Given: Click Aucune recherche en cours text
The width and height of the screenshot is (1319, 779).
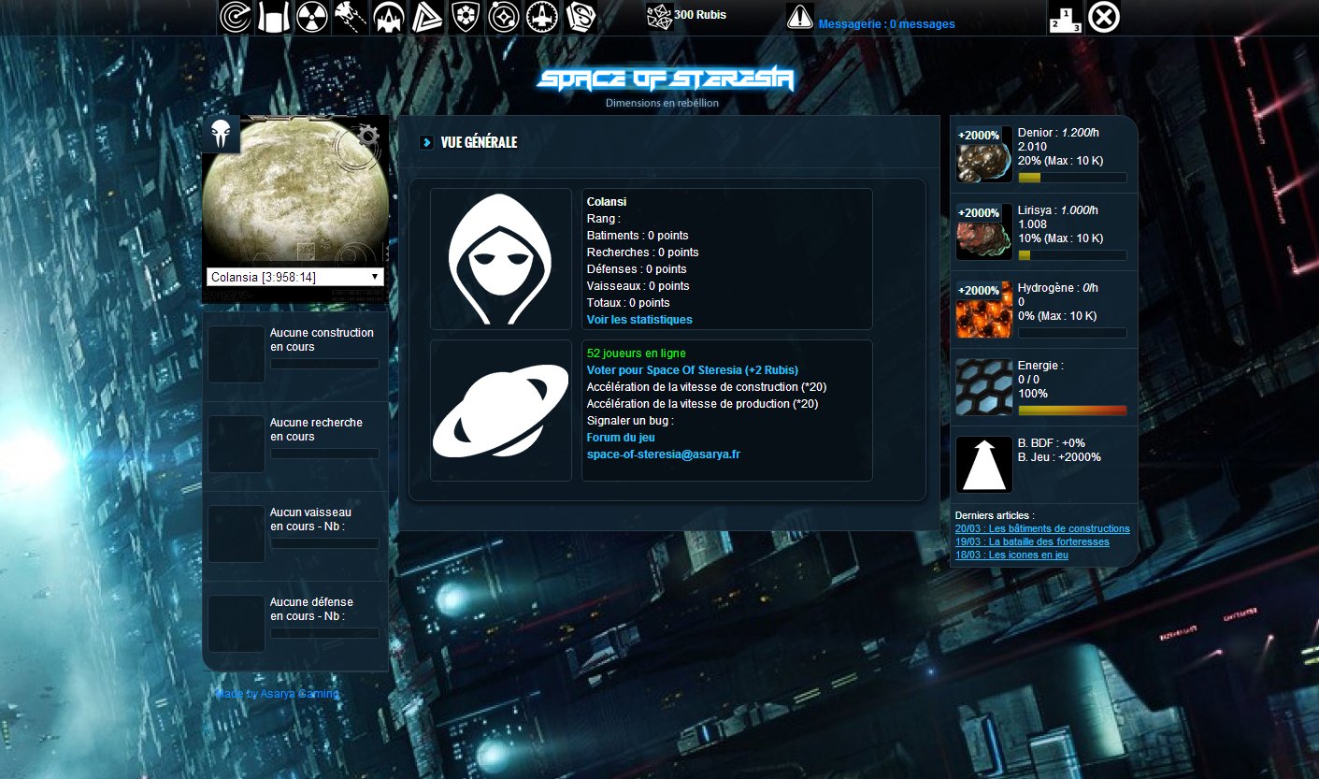Looking at the screenshot, I should point(317,429).
